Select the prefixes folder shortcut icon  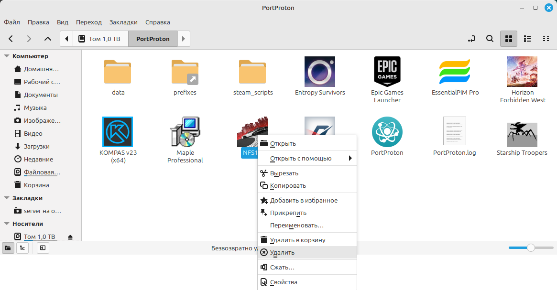(x=185, y=72)
